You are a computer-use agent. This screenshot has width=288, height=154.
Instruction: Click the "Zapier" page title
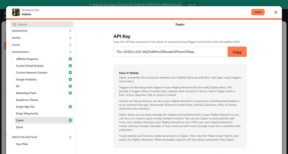(x=180, y=24)
